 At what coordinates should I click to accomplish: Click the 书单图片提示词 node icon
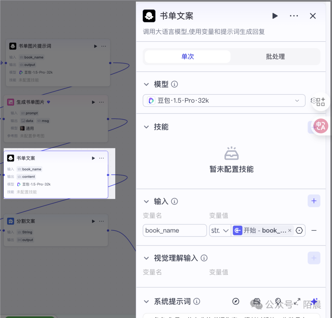pyautogui.click(x=13, y=46)
